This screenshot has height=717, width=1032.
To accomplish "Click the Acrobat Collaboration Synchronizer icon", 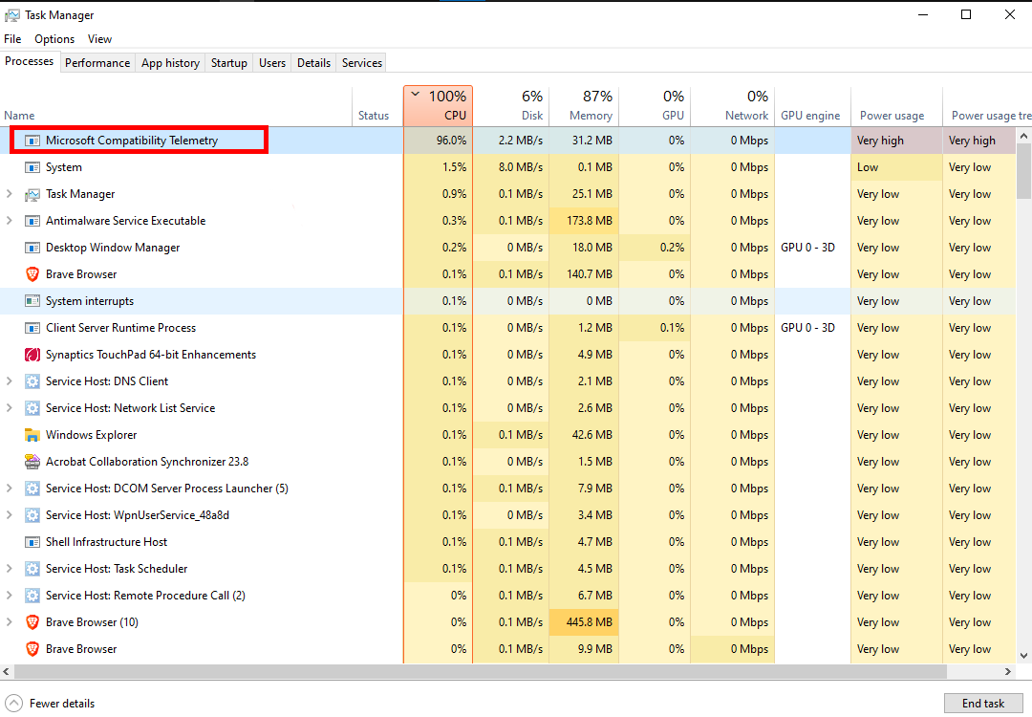I will point(32,462).
